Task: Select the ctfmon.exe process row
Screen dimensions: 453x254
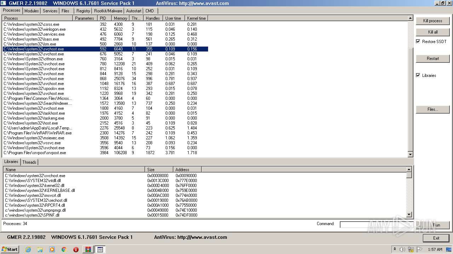Action: tap(105, 59)
